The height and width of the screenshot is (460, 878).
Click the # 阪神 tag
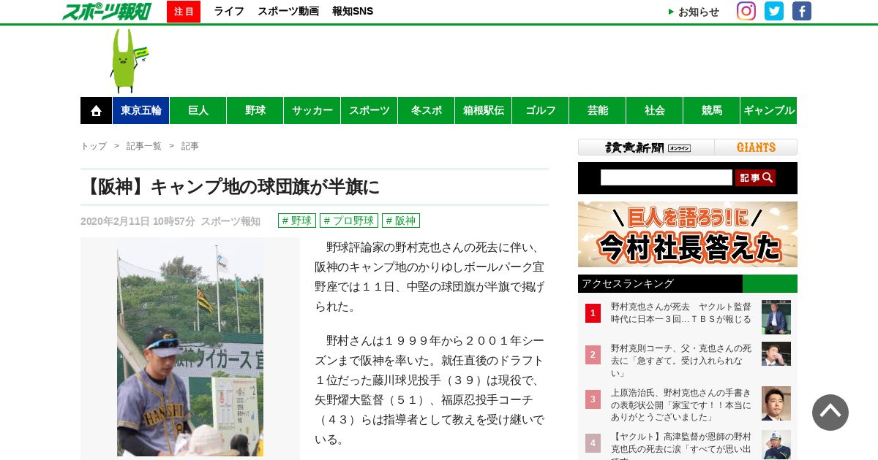tap(401, 221)
